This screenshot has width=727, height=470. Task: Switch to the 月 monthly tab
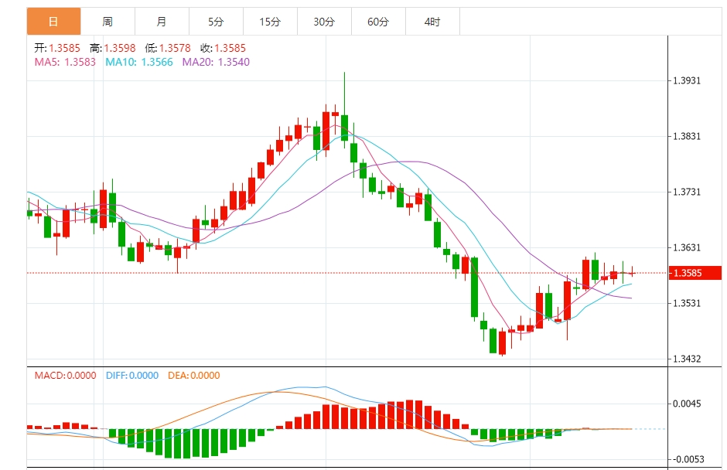pos(162,22)
